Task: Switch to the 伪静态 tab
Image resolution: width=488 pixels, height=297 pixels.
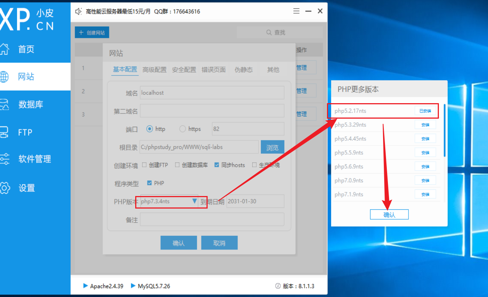Action: (x=244, y=70)
